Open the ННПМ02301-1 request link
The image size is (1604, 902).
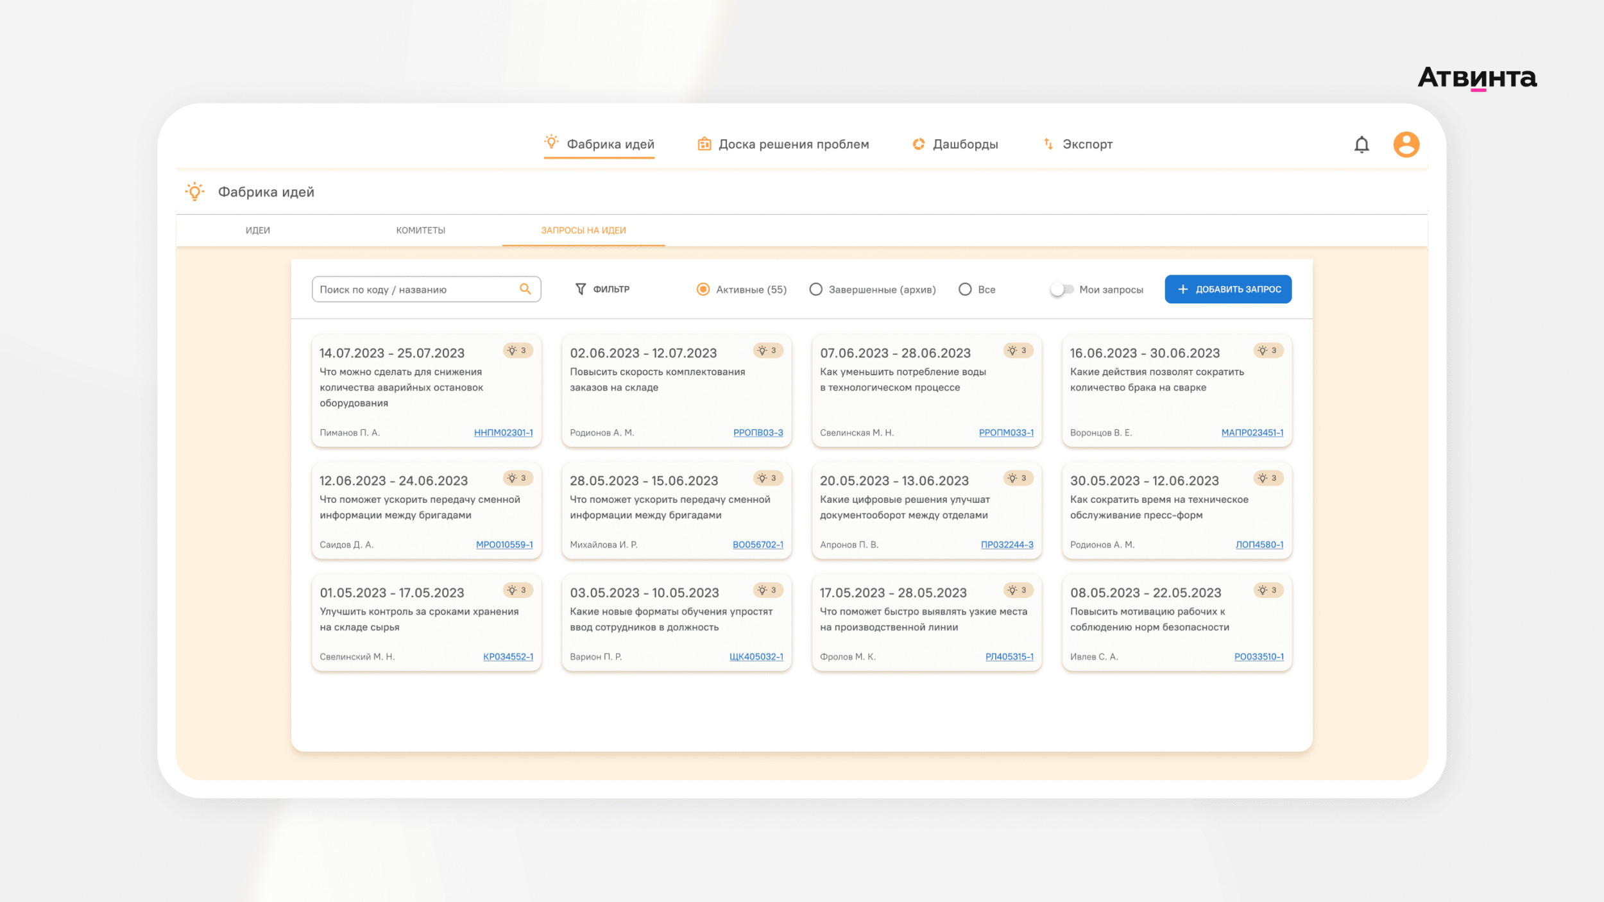point(503,433)
